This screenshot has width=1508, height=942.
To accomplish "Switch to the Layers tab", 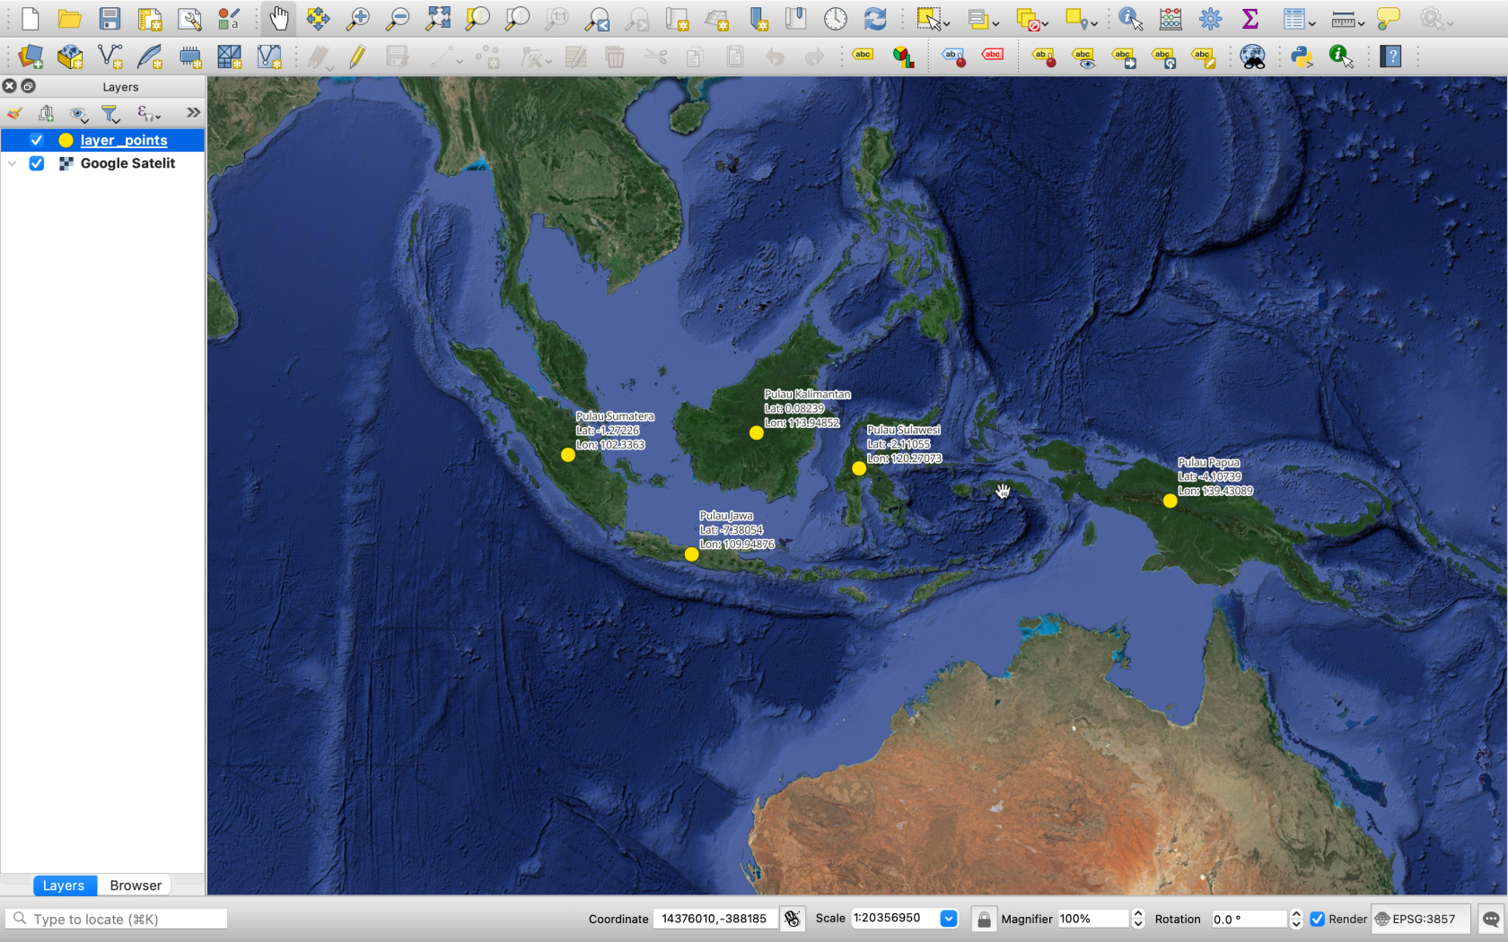I will click(x=64, y=885).
